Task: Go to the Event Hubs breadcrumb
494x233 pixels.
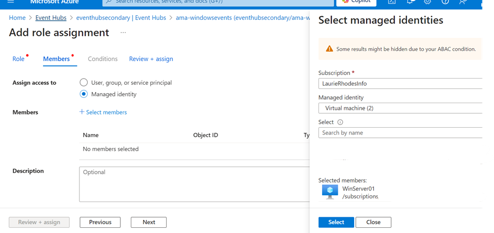Action: point(51,18)
